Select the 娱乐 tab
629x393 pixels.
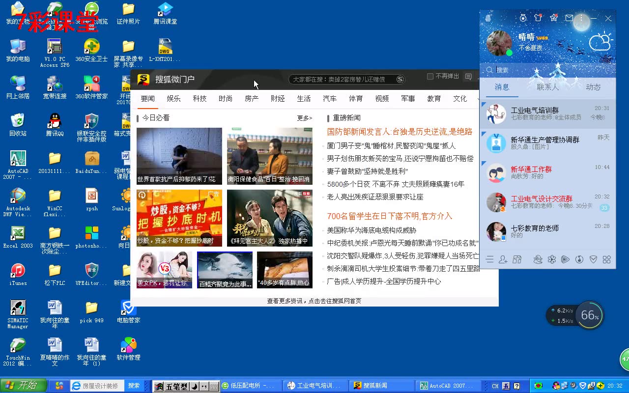[173, 99]
